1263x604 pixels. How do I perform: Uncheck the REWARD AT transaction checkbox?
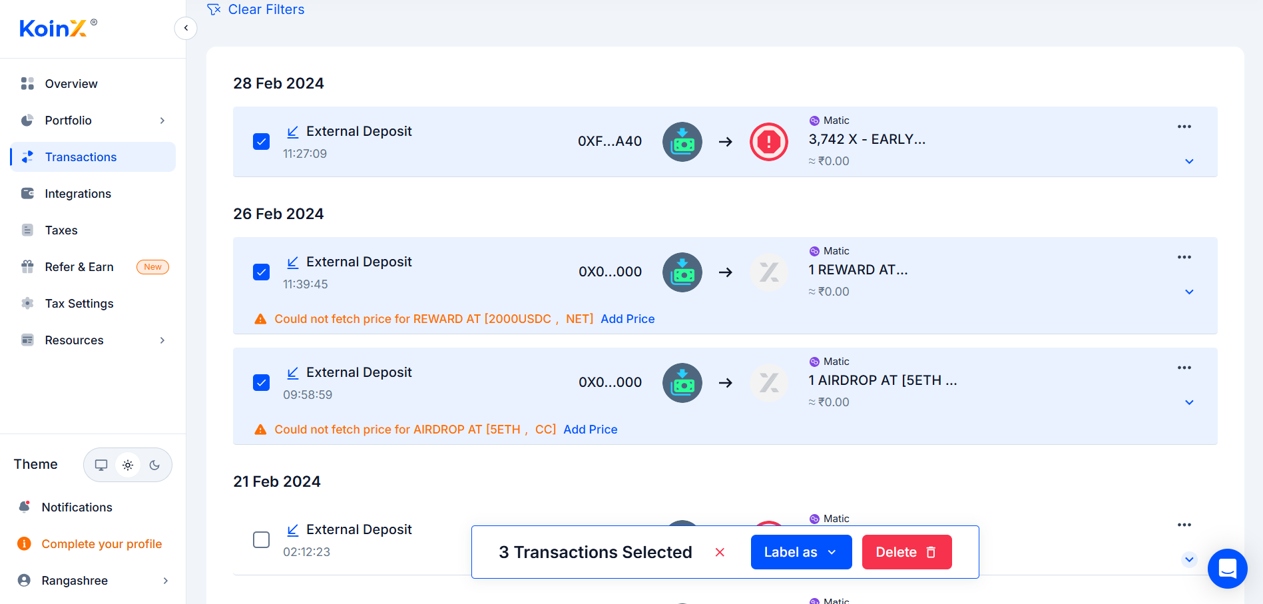[x=262, y=272]
